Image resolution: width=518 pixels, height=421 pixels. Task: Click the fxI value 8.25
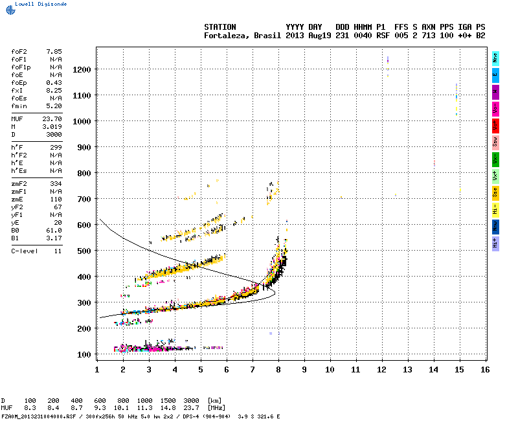point(54,91)
